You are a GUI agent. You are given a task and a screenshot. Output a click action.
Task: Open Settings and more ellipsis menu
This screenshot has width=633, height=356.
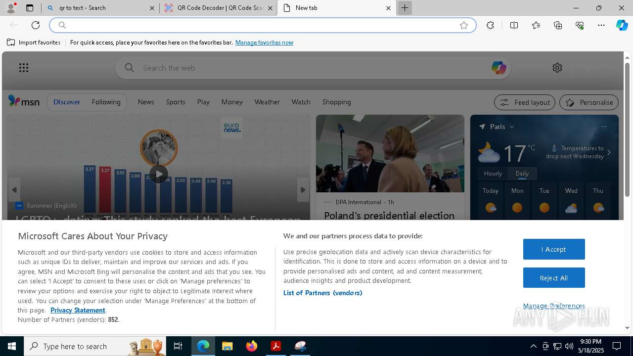[601, 25]
